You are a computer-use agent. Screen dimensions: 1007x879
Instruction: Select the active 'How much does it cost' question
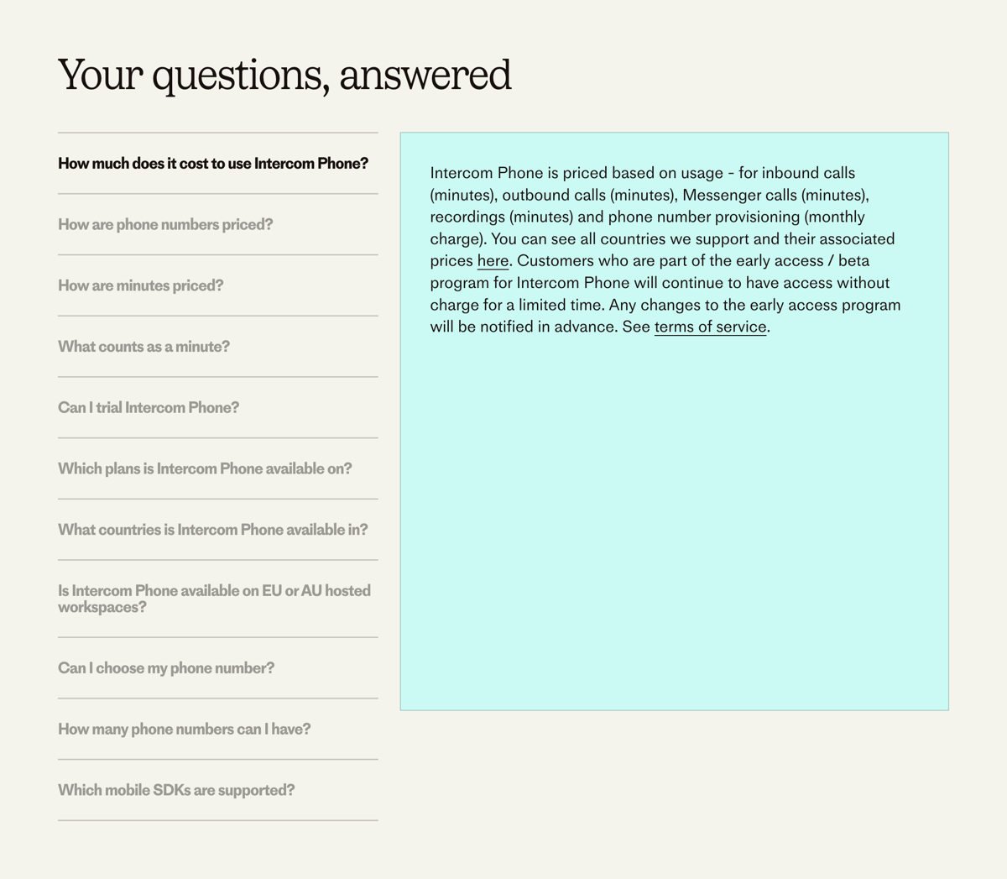(x=212, y=164)
